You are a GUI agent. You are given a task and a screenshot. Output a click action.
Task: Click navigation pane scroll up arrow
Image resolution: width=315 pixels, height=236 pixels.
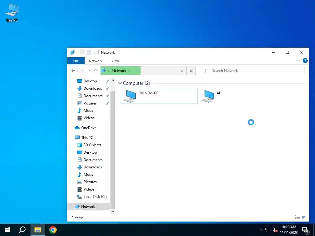(113, 81)
